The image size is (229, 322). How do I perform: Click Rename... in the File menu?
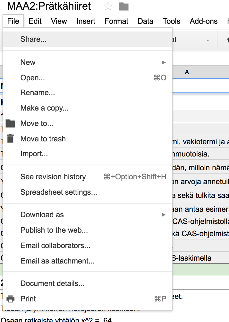38,93
